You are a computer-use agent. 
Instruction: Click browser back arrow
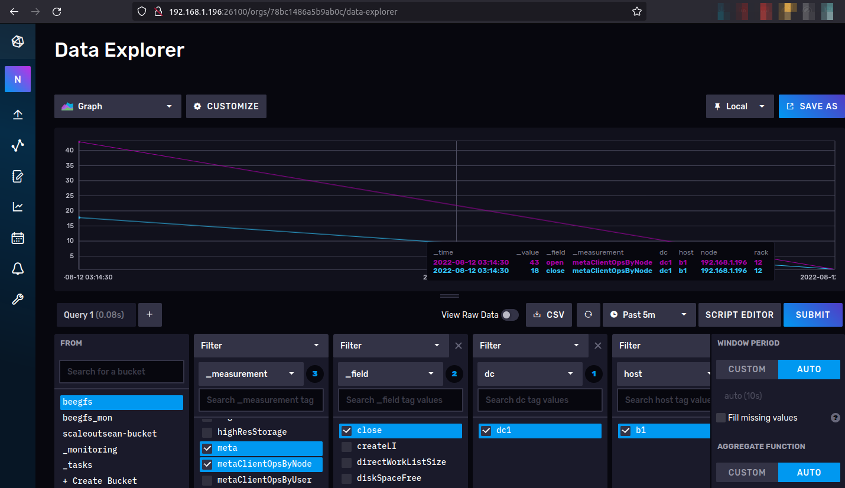pos(14,11)
